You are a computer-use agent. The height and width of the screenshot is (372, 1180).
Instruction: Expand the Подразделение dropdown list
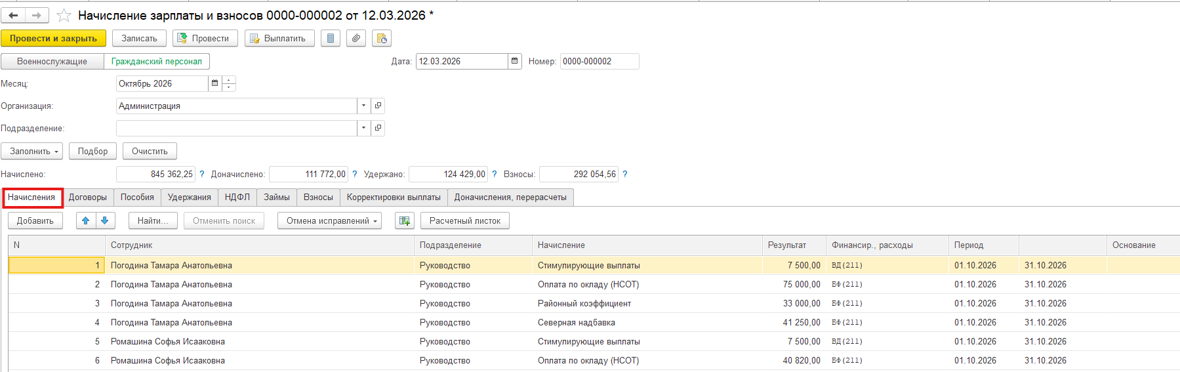364,128
